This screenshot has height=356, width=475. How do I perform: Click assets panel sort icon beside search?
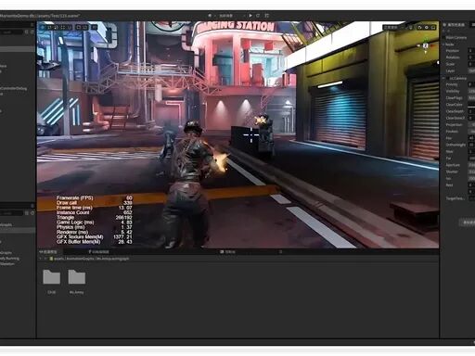[27, 213]
